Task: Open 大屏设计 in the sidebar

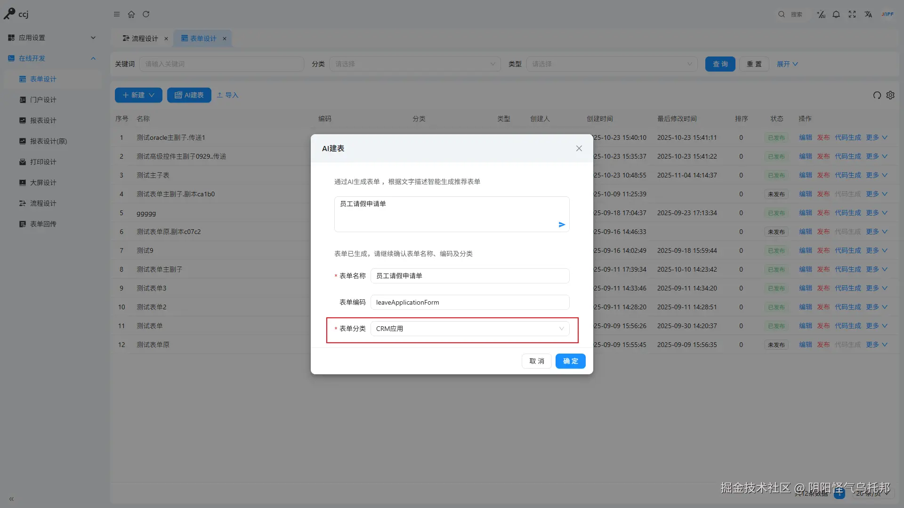Action: click(53, 183)
